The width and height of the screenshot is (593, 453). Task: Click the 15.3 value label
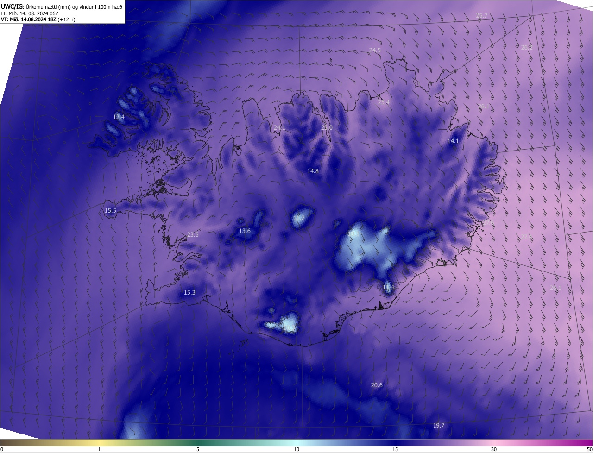coord(189,292)
